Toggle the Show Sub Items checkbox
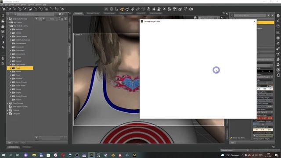The width and height of the screenshot is (281, 158). 231,138
